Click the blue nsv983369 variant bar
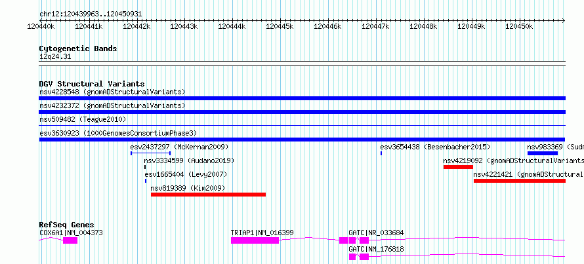Image resolution: width=584 pixels, height=264 pixels. 542,153
